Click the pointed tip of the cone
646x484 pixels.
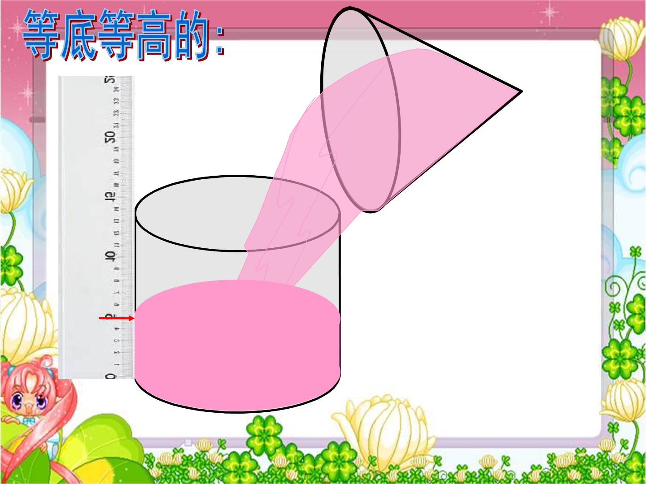519,91
